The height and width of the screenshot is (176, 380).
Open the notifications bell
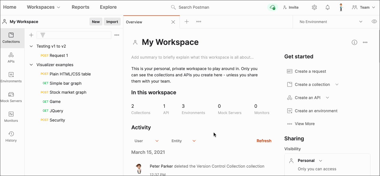pyautogui.click(x=328, y=7)
